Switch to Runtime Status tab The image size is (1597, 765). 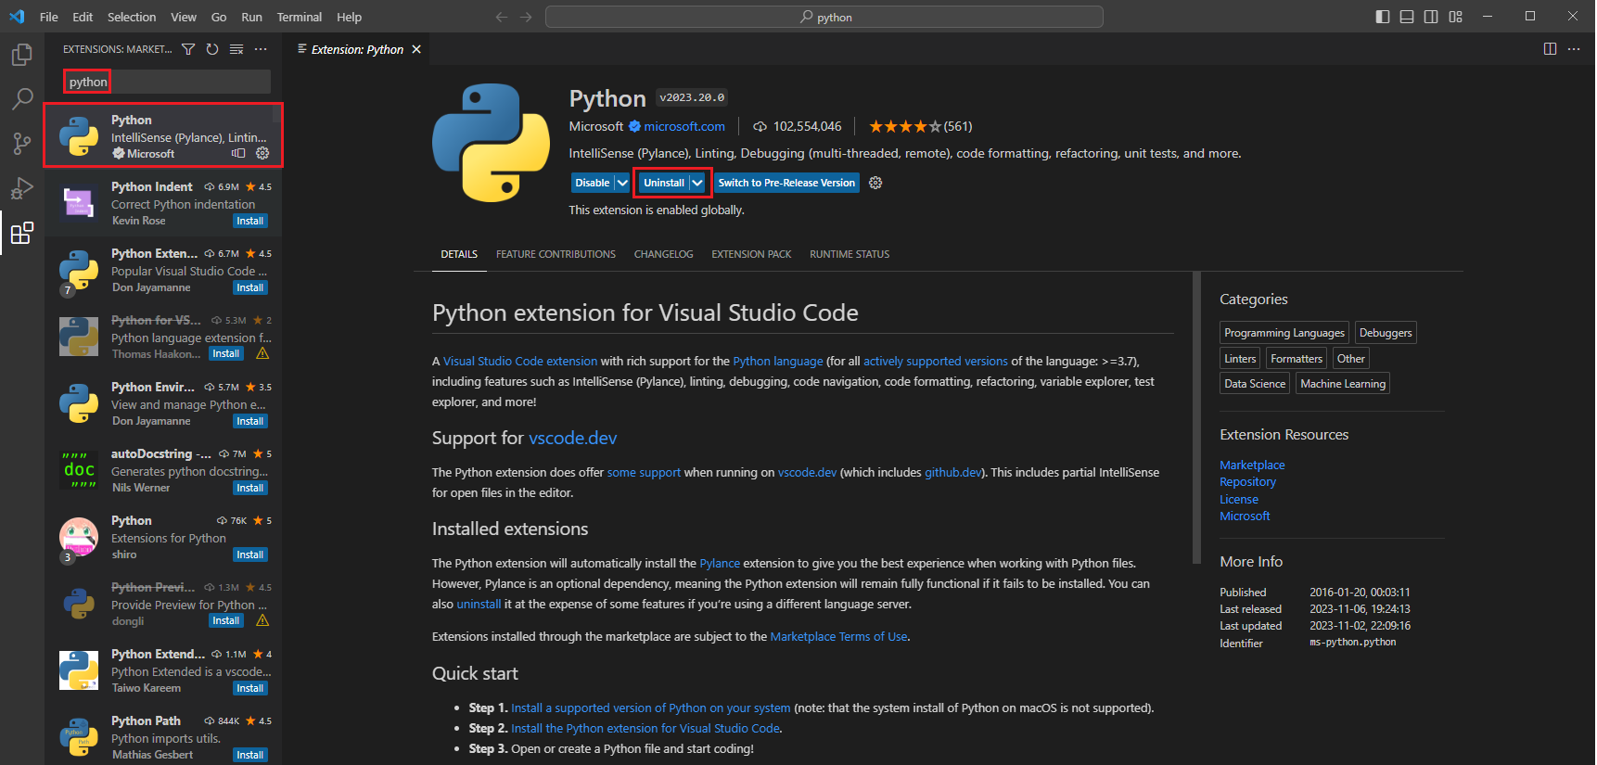coord(850,254)
